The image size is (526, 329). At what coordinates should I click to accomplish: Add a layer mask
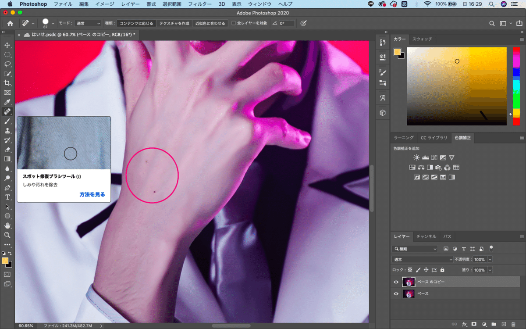474,324
